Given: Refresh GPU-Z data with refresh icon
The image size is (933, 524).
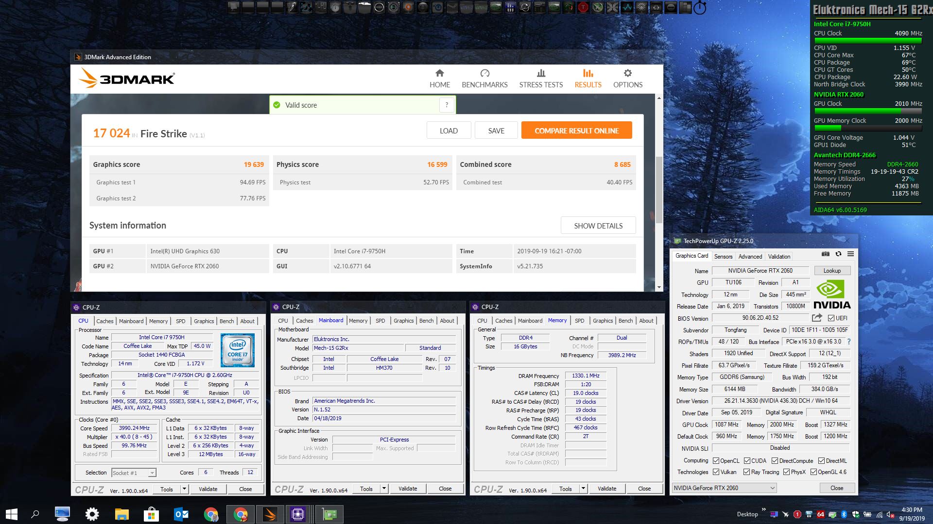Looking at the screenshot, I should (838, 254).
